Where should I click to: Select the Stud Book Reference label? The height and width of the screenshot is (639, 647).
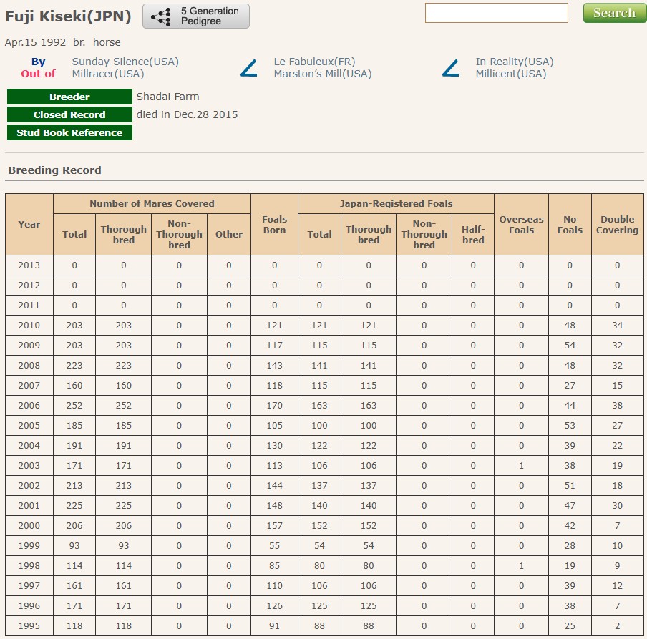click(x=69, y=132)
